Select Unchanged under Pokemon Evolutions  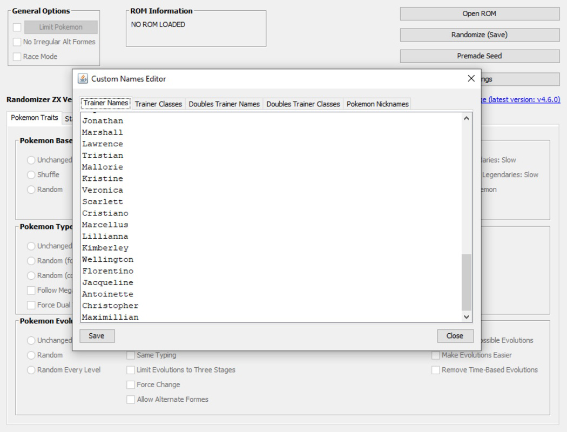pyautogui.click(x=31, y=340)
